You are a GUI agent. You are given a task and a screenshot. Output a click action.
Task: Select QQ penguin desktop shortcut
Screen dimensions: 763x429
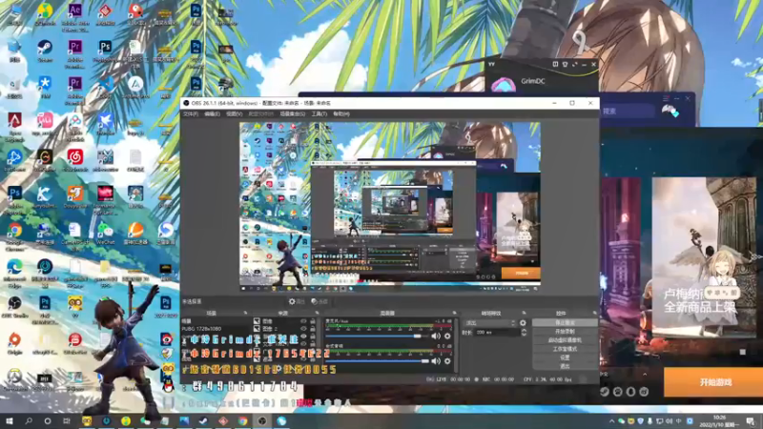tap(168, 384)
